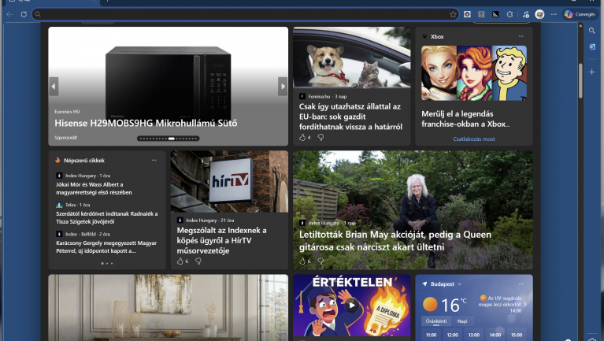Image resolution: width=604 pixels, height=341 pixels.
Task: Open Jókai Mór és Wass Albert article
Action: pos(94,188)
